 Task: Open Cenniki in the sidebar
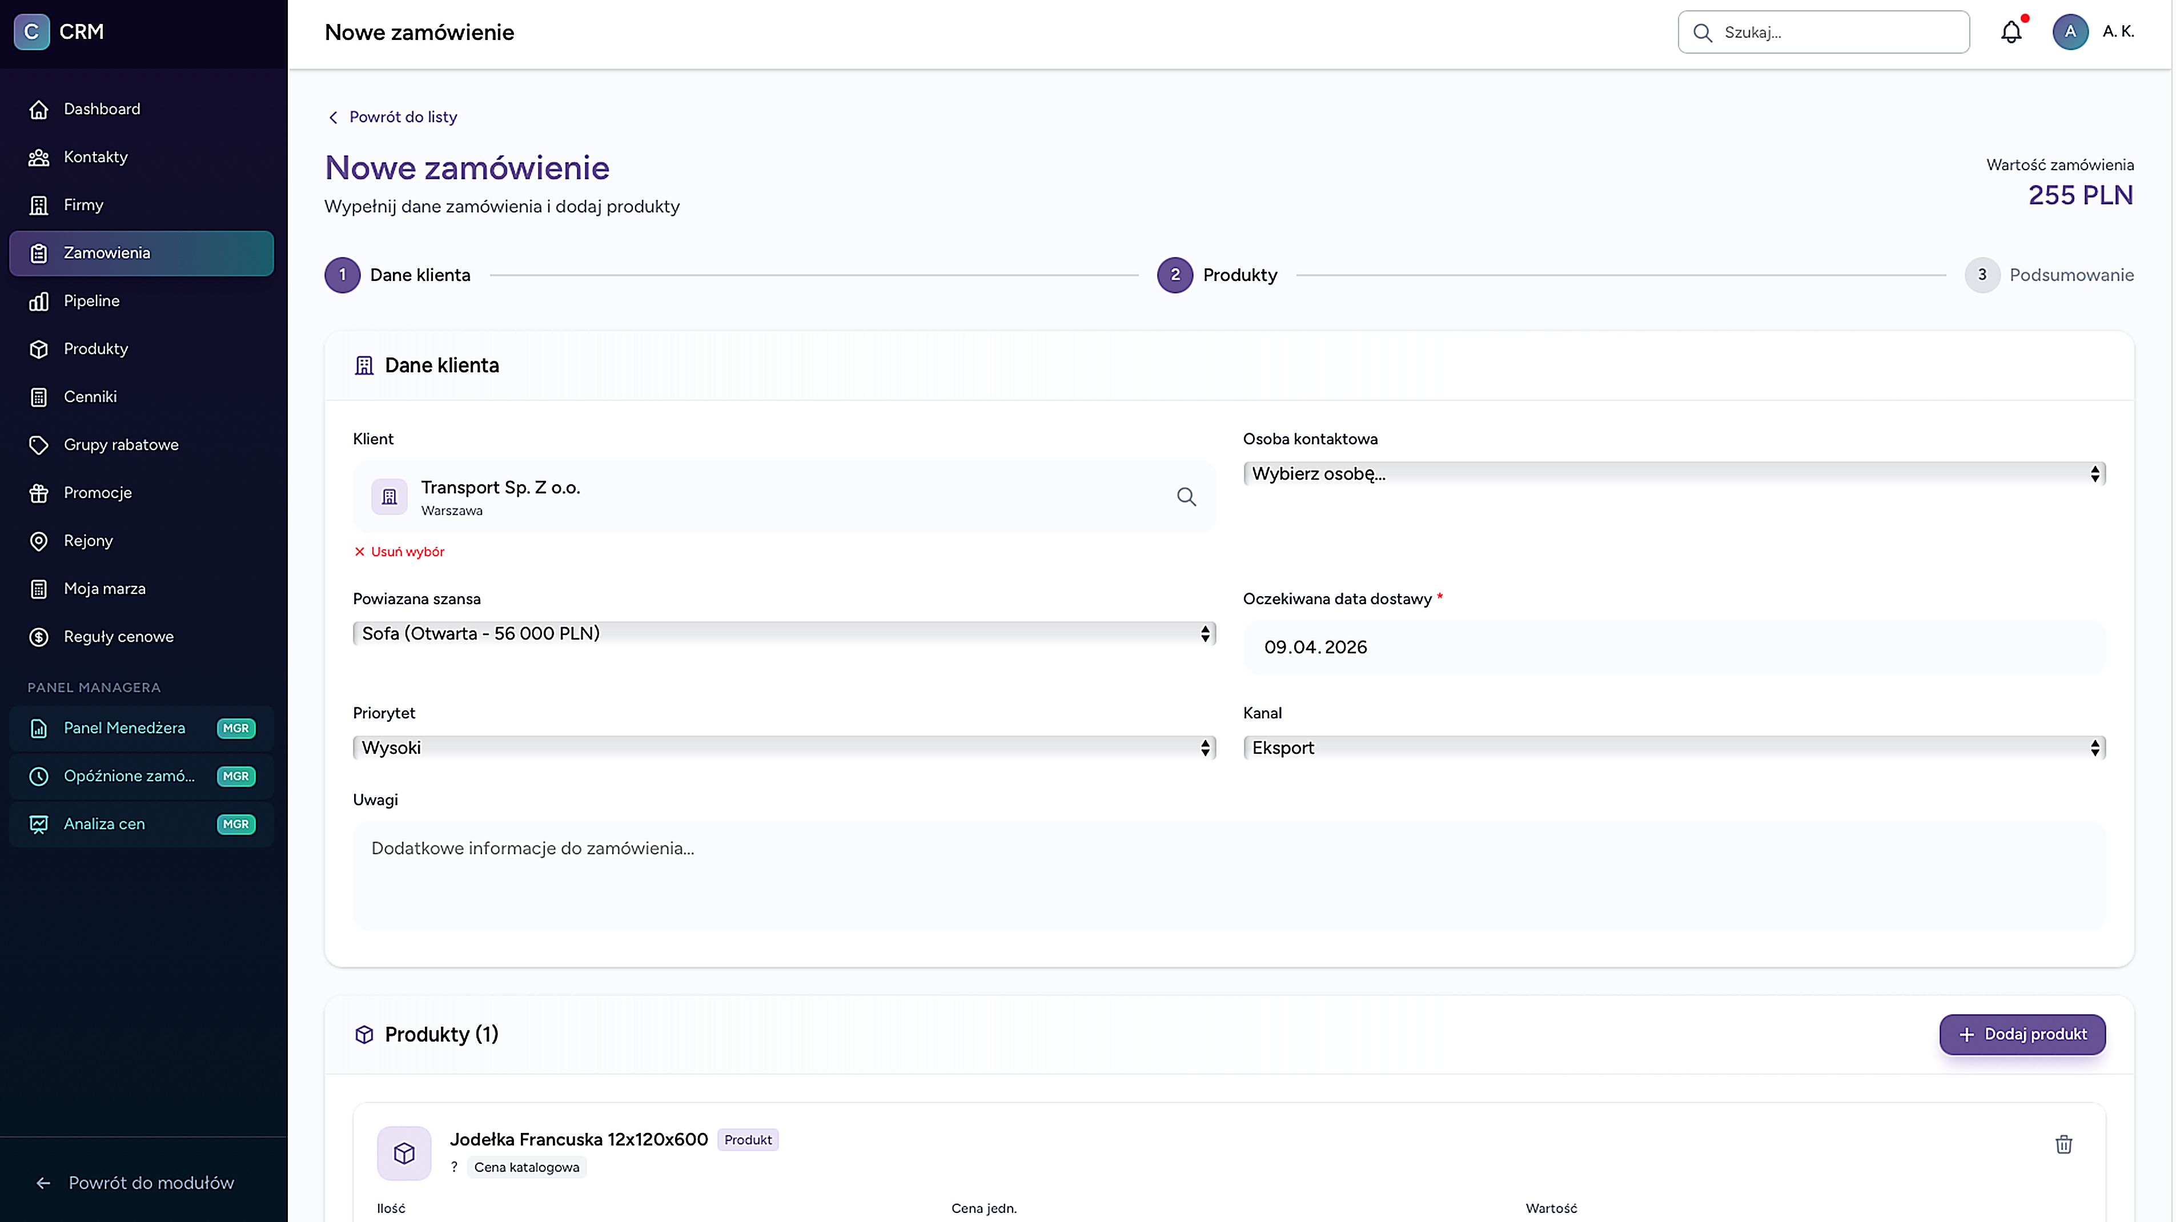(x=141, y=397)
